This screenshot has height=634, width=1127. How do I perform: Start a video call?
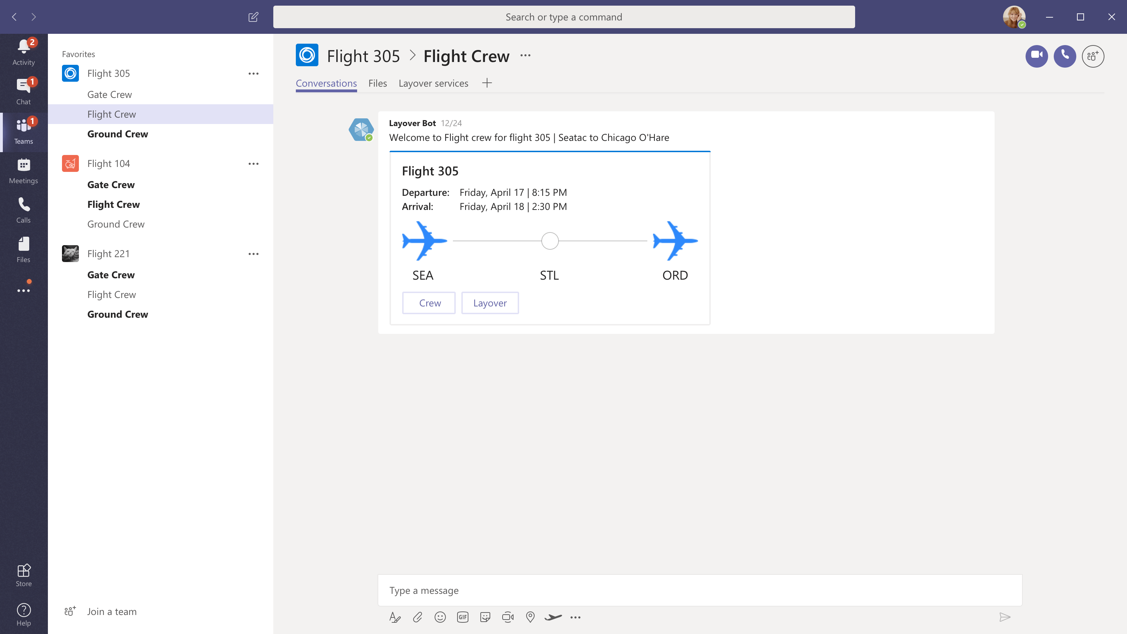coord(1036,56)
